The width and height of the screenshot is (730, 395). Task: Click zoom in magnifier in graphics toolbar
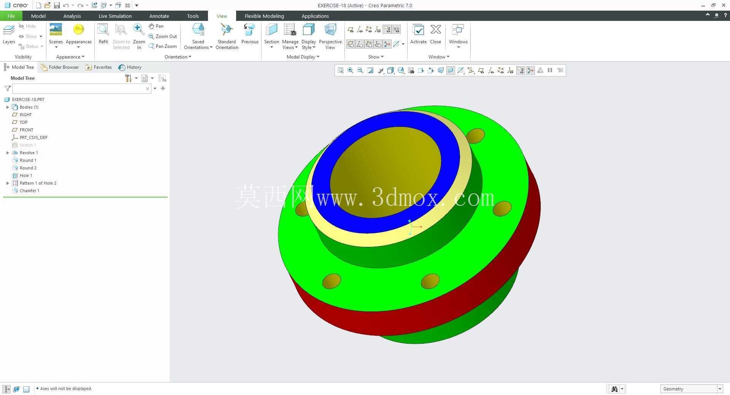tap(351, 70)
